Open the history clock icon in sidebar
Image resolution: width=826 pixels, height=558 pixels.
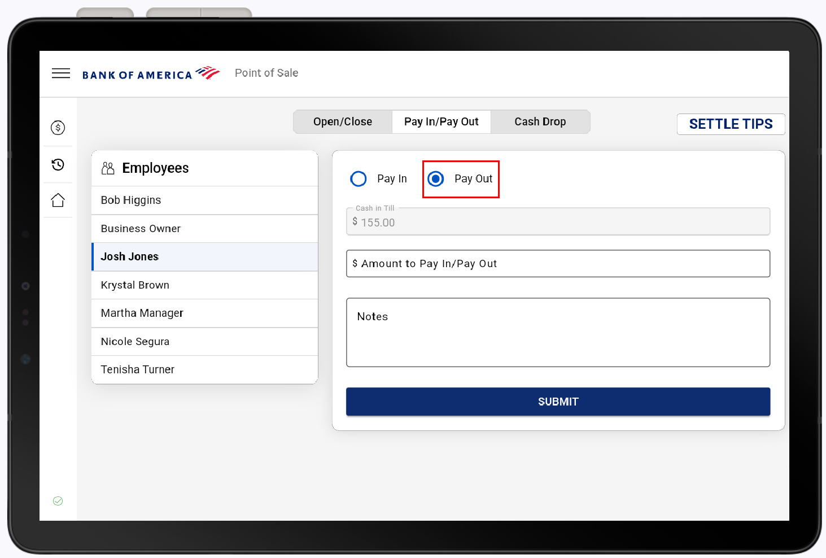coord(58,164)
